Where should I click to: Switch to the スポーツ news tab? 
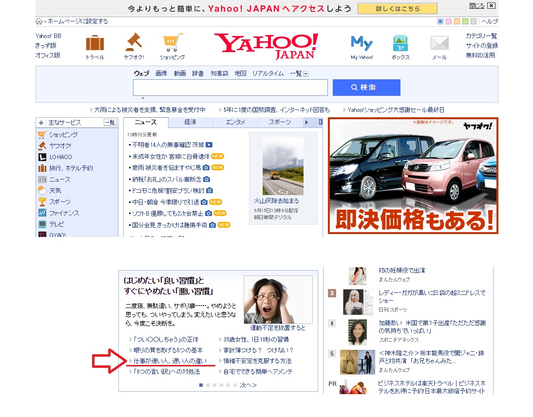(x=280, y=122)
